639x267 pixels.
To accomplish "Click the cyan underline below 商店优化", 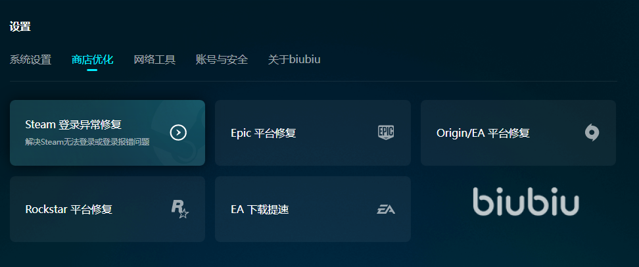I will 92,70.
